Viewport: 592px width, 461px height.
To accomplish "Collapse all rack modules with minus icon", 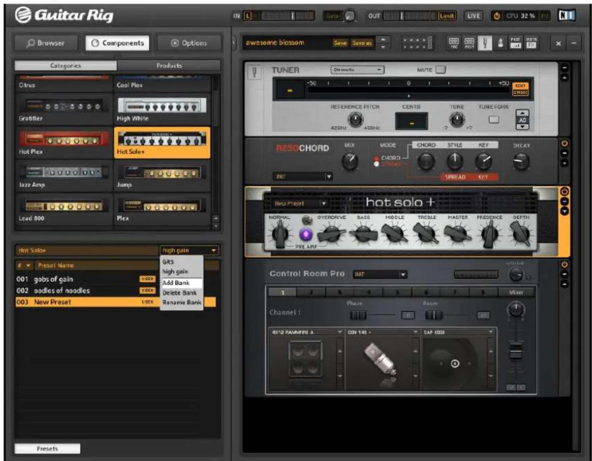I will click(573, 43).
